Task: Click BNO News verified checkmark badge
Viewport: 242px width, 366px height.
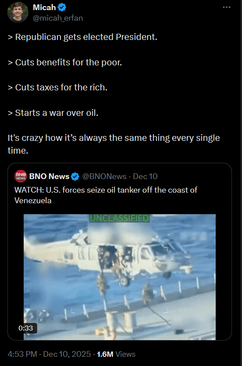Action: point(75,177)
